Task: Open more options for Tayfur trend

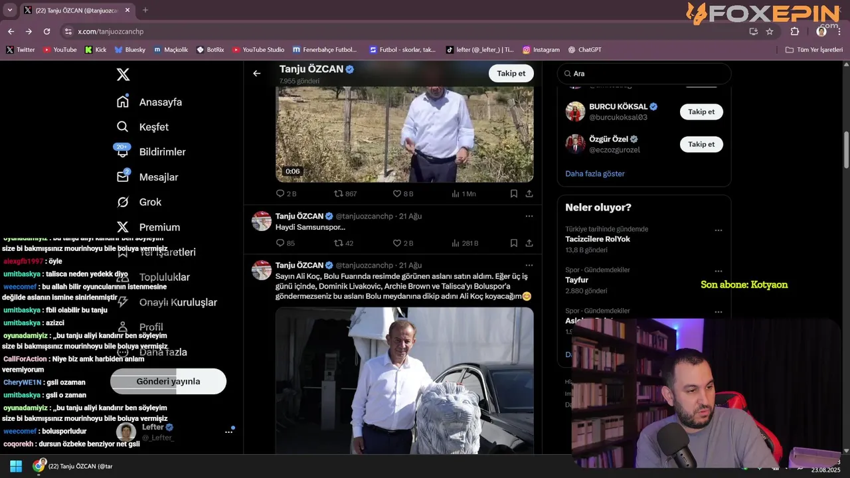Action: [x=719, y=271]
